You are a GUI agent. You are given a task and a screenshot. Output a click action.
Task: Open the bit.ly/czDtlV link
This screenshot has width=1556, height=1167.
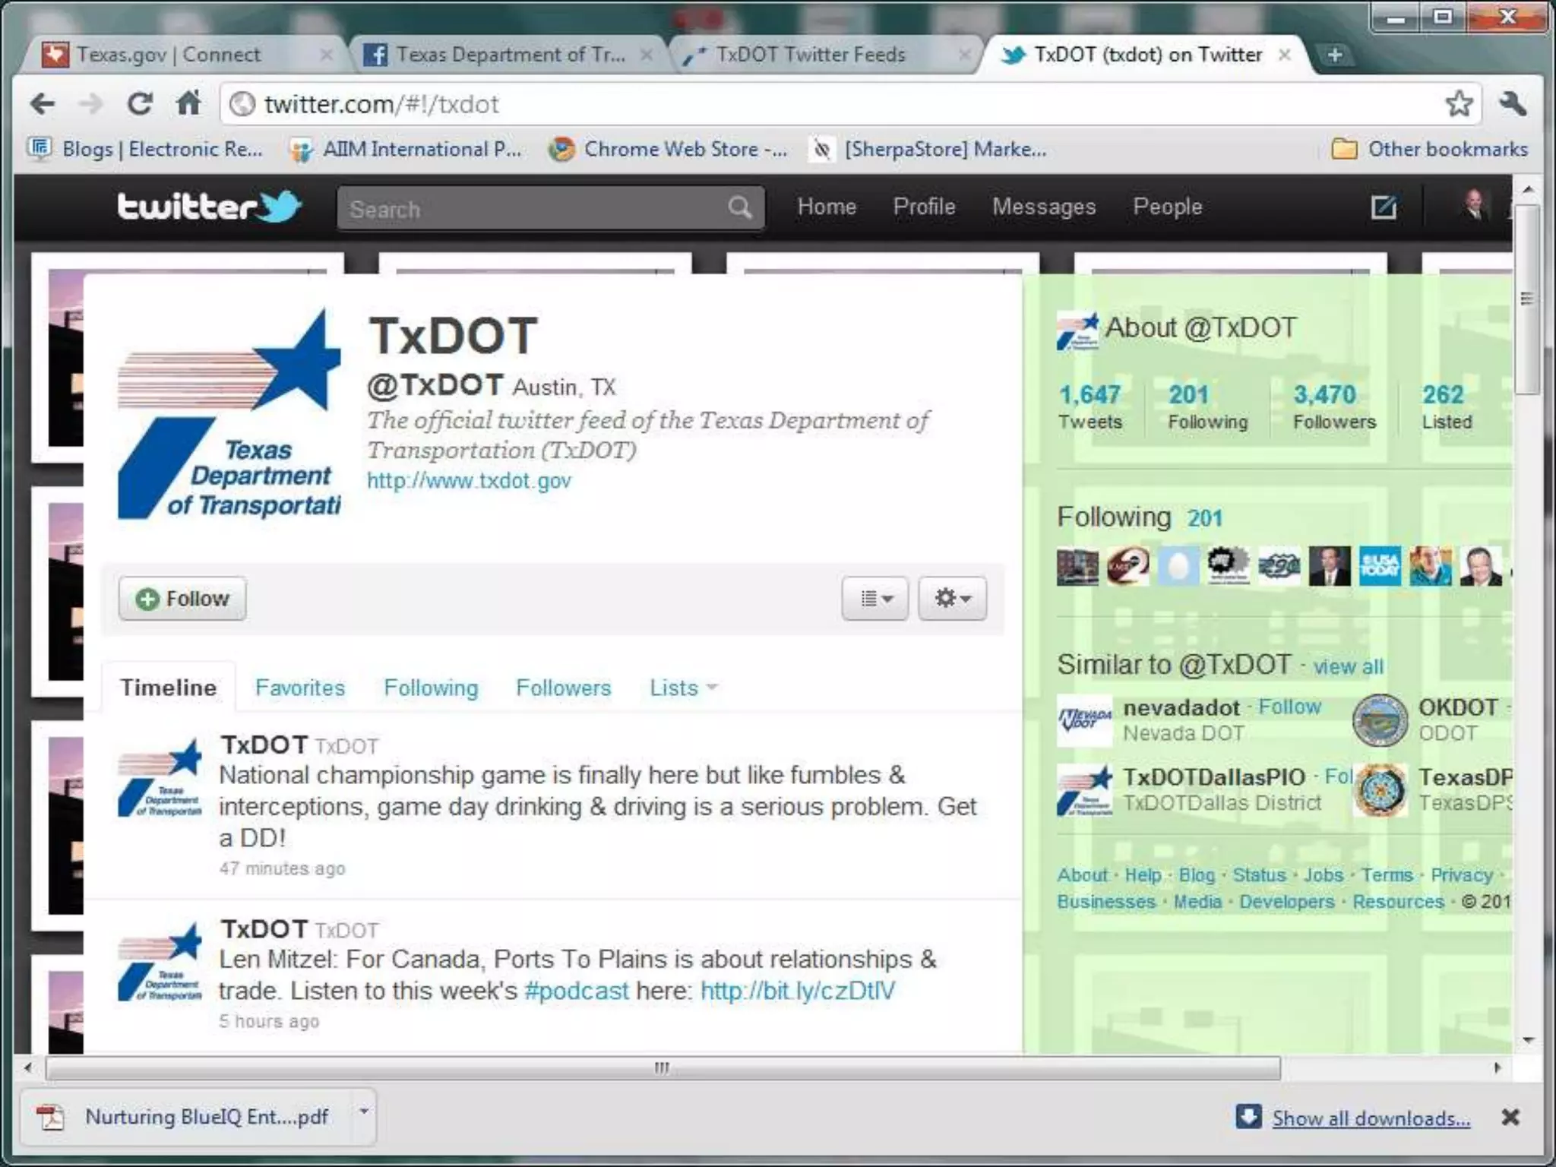point(798,991)
